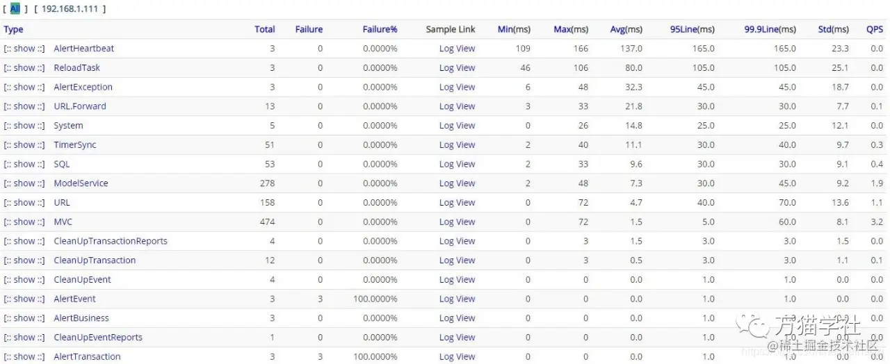
Task: Expand show toggle for ModelService
Action: pos(24,183)
